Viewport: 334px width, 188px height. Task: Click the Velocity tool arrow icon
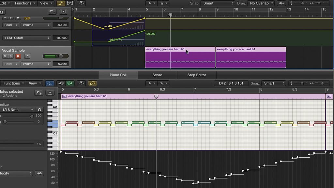(39, 173)
